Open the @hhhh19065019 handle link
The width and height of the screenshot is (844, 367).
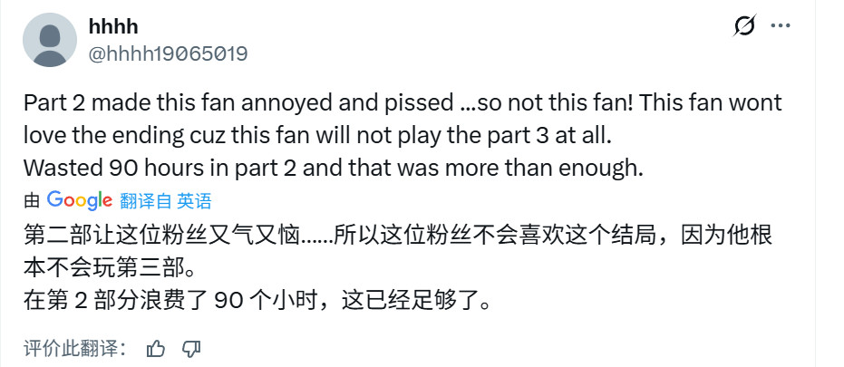click(168, 53)
